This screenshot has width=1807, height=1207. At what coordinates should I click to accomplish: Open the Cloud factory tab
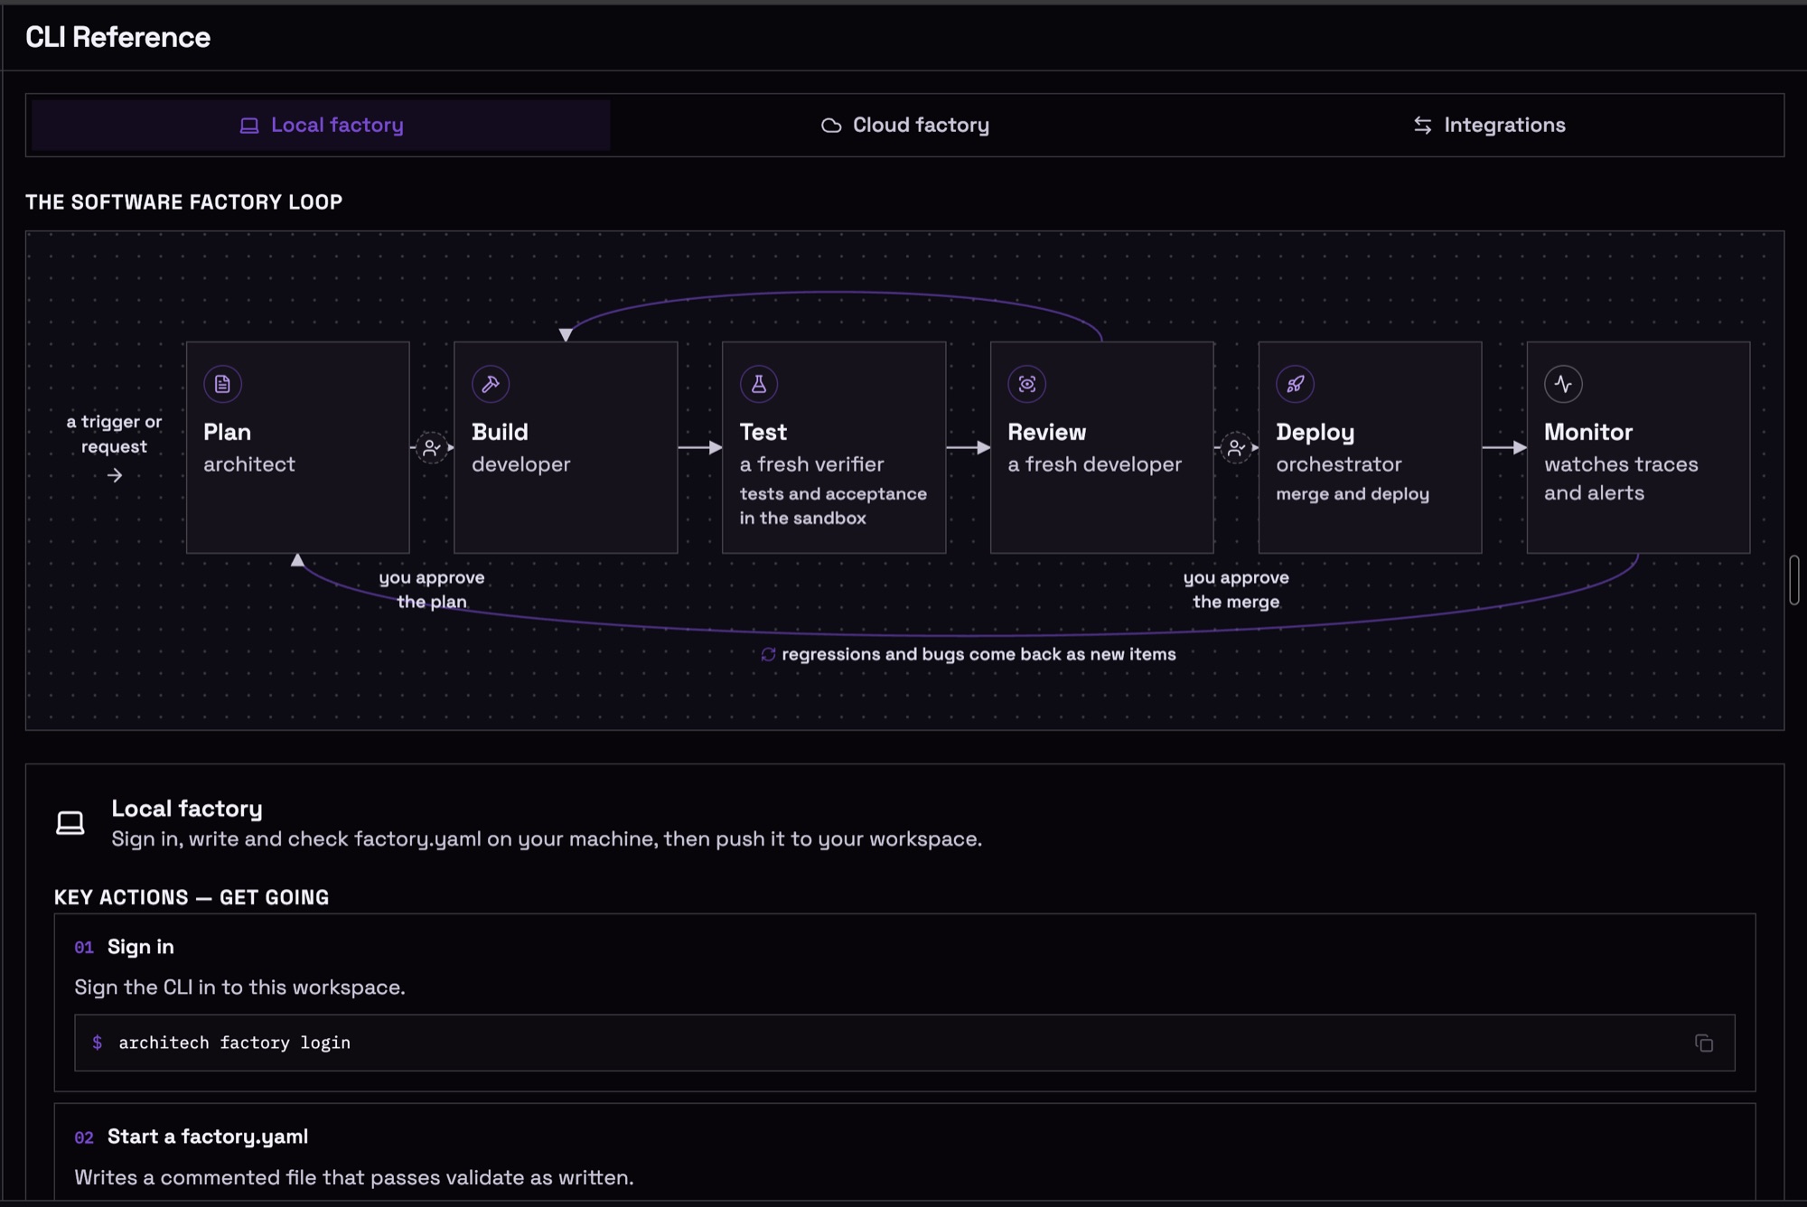[x=904, y=126]
